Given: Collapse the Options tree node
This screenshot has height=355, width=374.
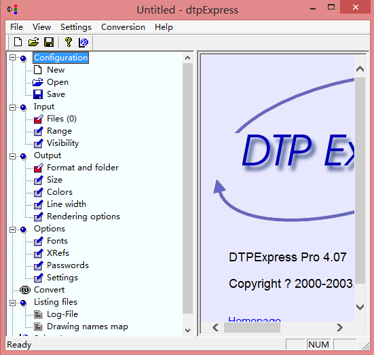Looking at the screenshot, I should pyautogui.click(x=12, y=229).
